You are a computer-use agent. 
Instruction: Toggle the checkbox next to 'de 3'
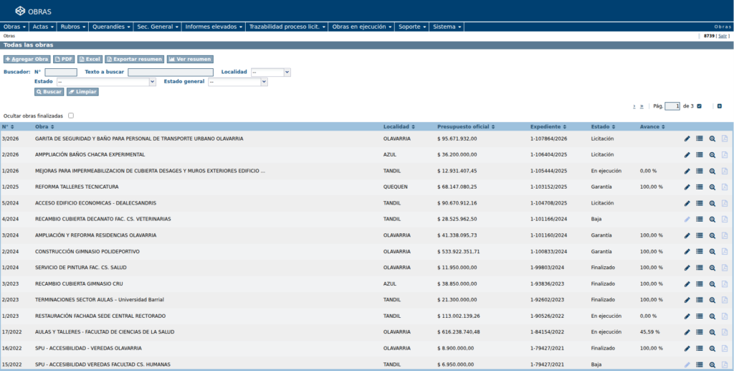pos(700,106)
